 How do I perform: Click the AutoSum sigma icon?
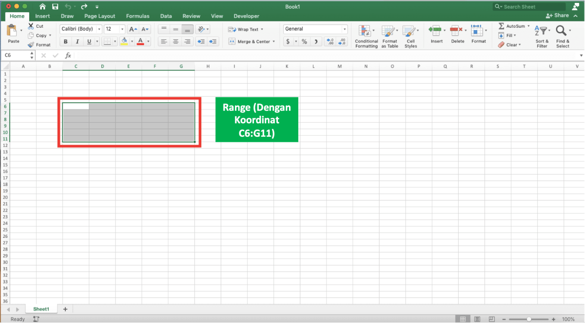pos(501,26)
